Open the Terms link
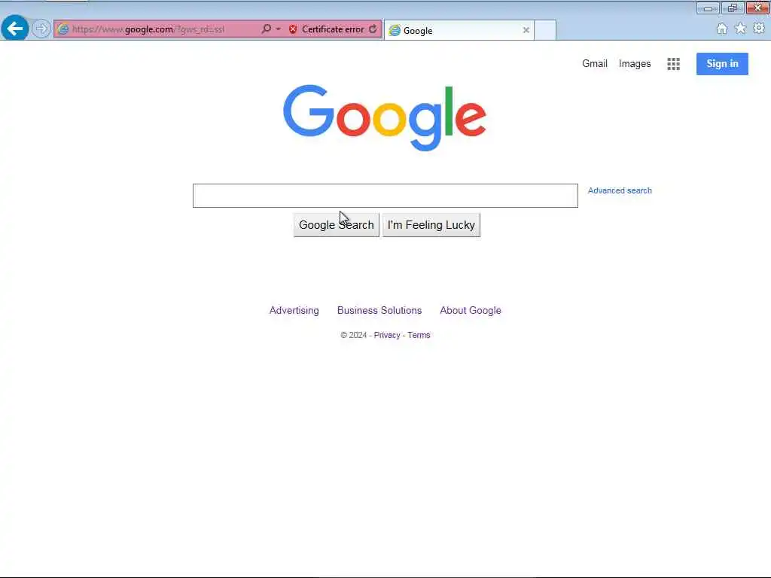This screenshot has height=578, width=771. pos(419,335)
